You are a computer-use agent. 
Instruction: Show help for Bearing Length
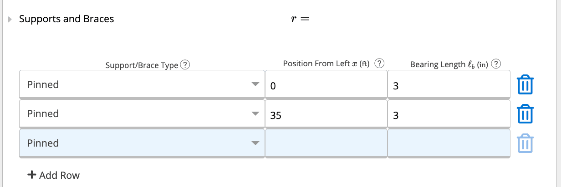(x=497, y=64)
